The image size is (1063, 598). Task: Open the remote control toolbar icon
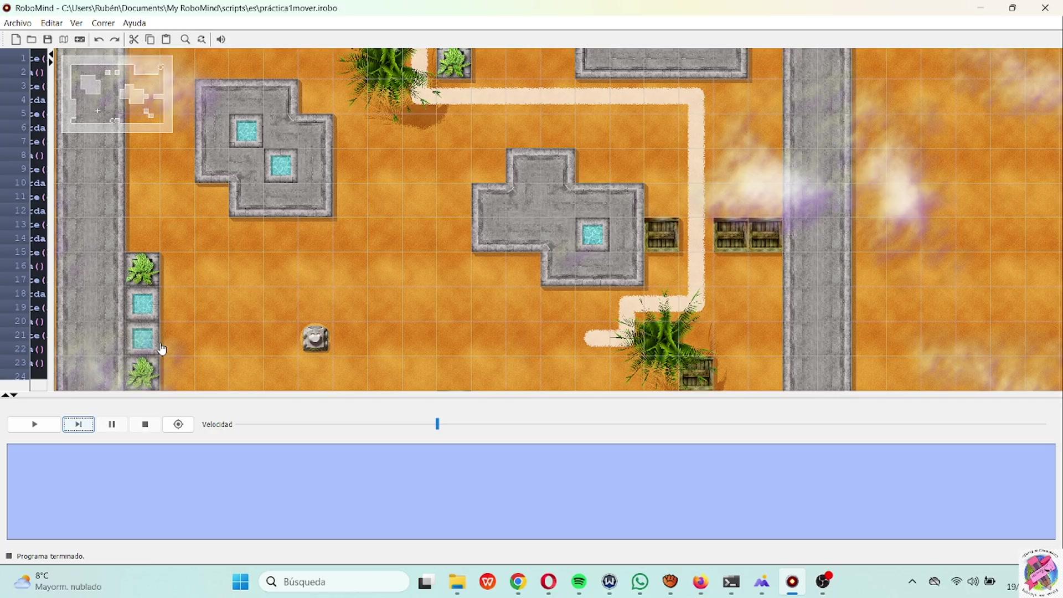[x=80, y=39]
